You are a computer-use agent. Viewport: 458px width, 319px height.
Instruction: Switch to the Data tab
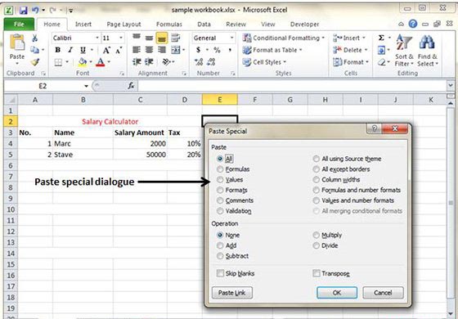pyautogui.click(x=204, y=25)
